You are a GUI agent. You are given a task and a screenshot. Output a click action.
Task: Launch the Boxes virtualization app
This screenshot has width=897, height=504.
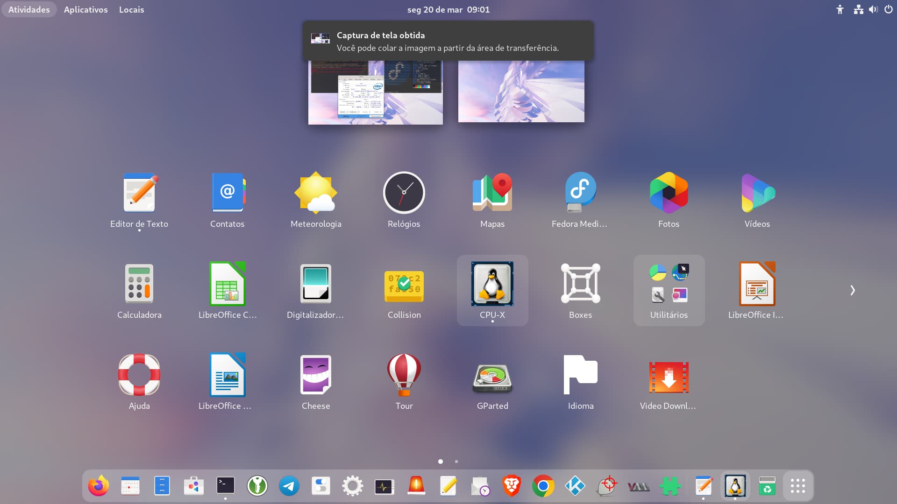coord(581,290)
